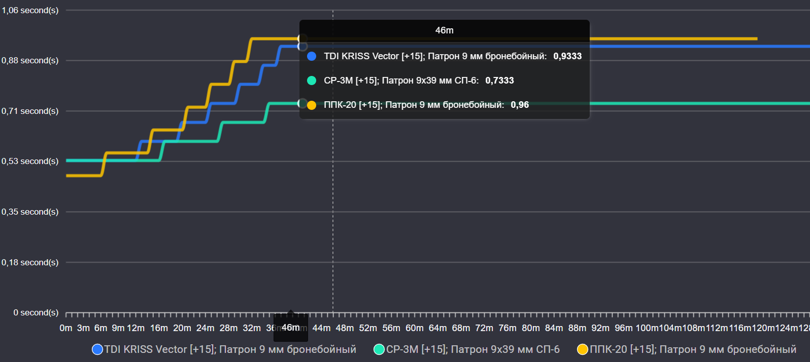Click the 116m label on the x-axis
This screenshot has height=362, width=810.
click(x=740, y=328)
